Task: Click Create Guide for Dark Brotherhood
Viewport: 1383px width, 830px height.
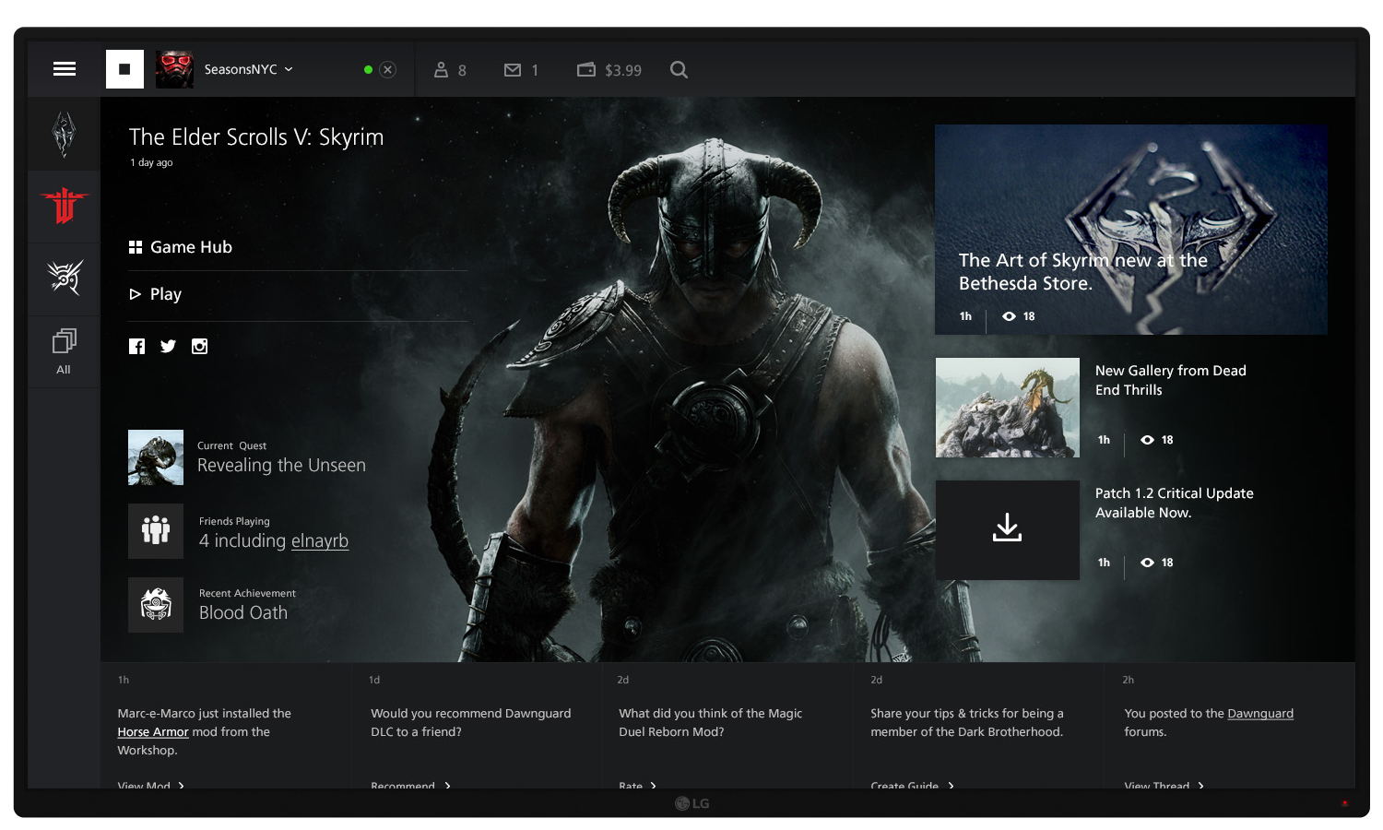Action: pyautogui.click(x=913, y=786)
